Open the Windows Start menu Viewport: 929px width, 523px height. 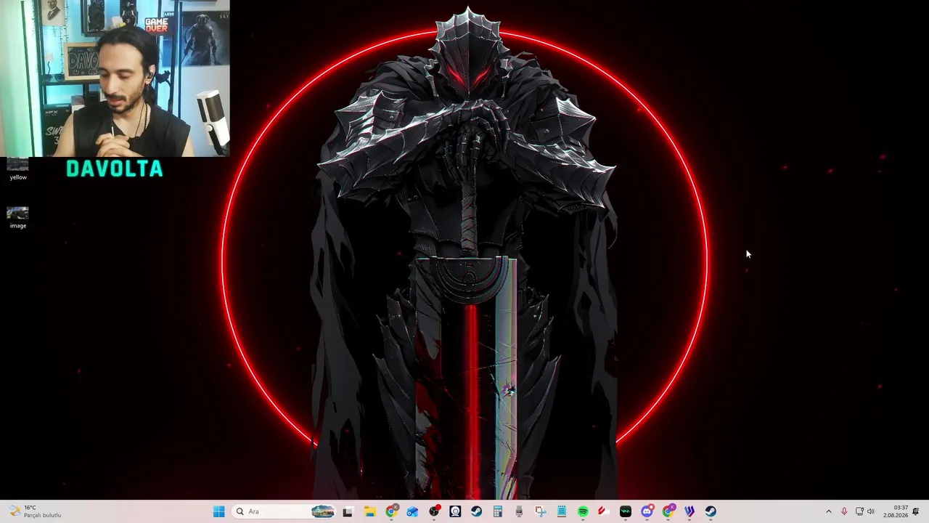pyautogui.click(x=219, y=511)
